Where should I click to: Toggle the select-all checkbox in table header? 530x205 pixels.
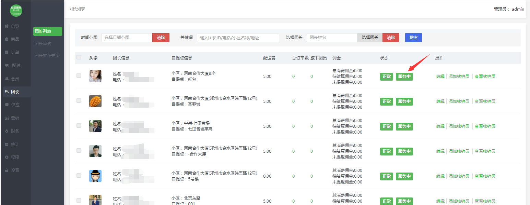tap(79, 57)
